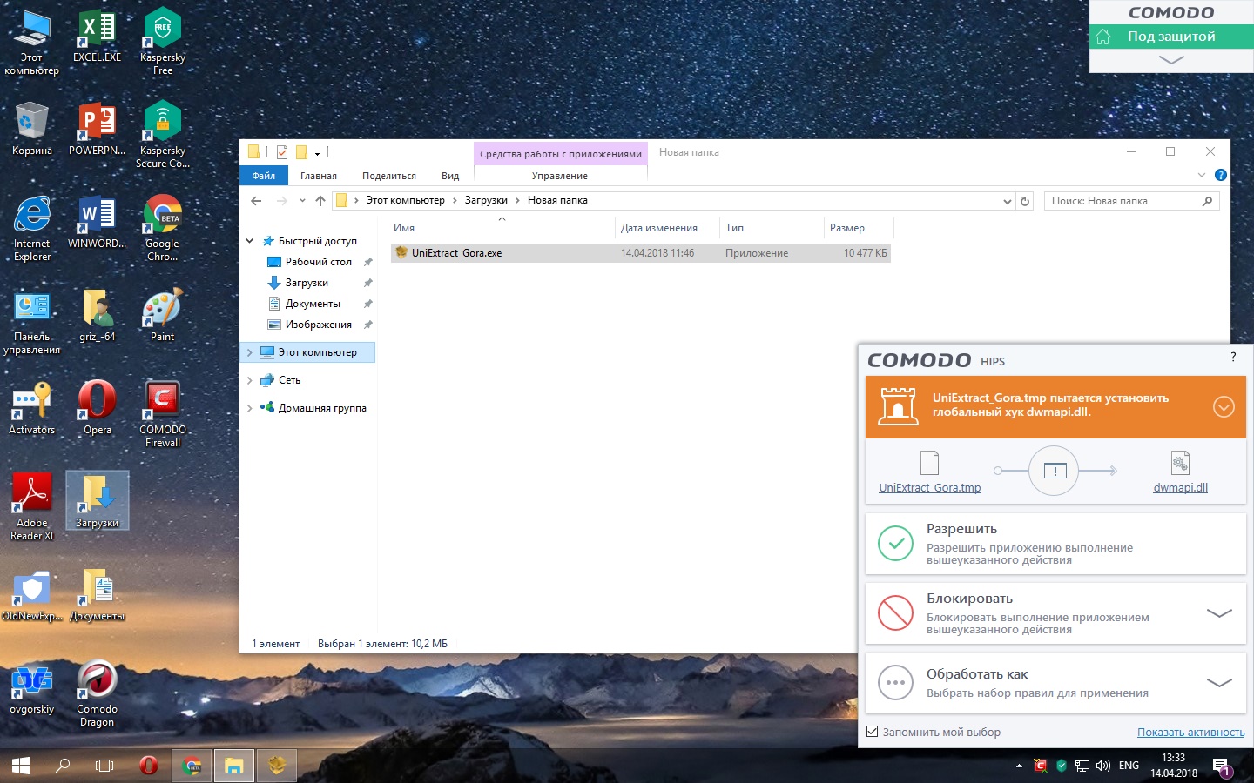Open the ovgorskiy desktop icon

click(32, 688)
